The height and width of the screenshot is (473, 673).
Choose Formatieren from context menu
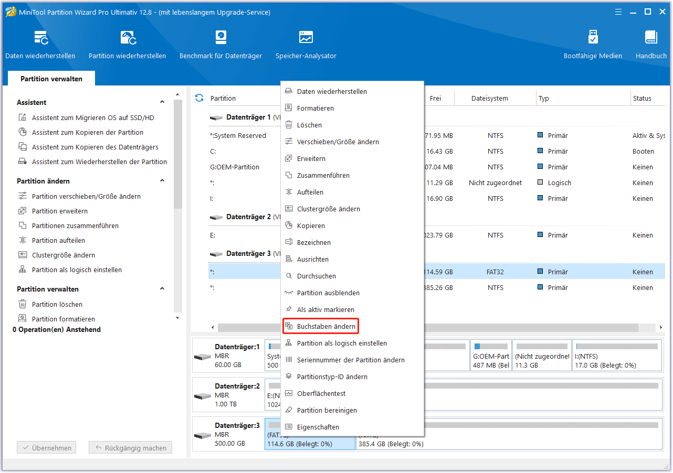pyautogui.click(x=352, y=109)
